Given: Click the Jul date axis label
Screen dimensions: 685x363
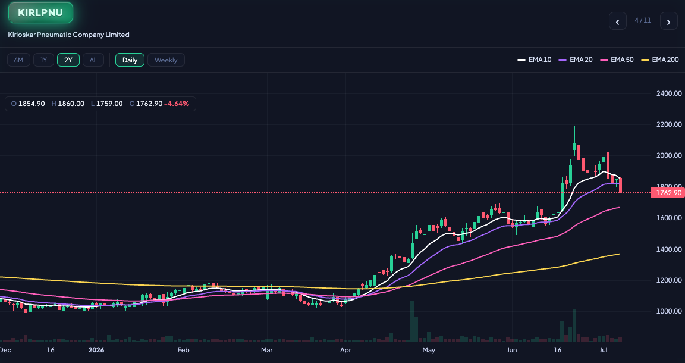Looking at the screenshot, I should click(x=604, y=350).
